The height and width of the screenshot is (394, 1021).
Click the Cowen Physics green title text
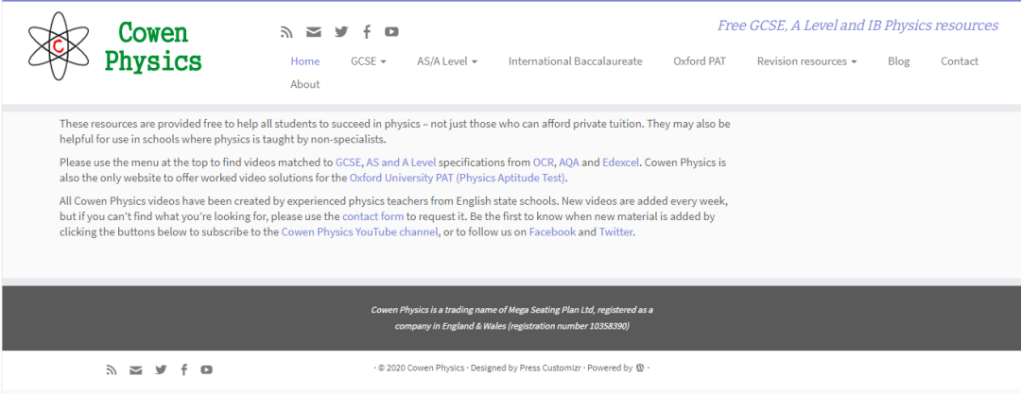click(x=153, y=46)
